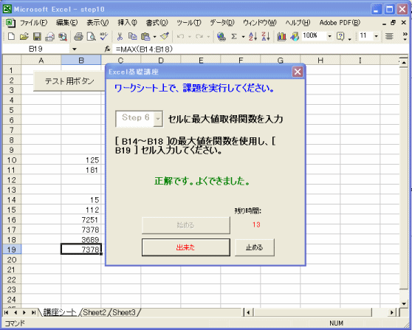Click the 止める button
The width and height of the screenshot is (412, 330).
tap(254, 247)
